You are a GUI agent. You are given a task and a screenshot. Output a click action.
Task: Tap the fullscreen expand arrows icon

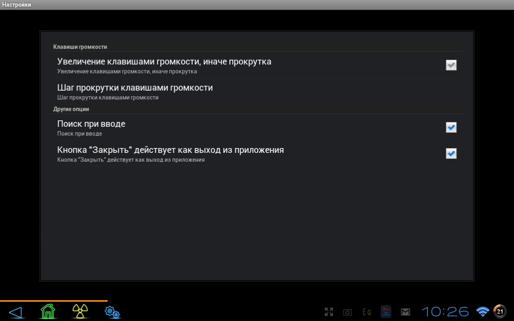(x=329, y=312)
